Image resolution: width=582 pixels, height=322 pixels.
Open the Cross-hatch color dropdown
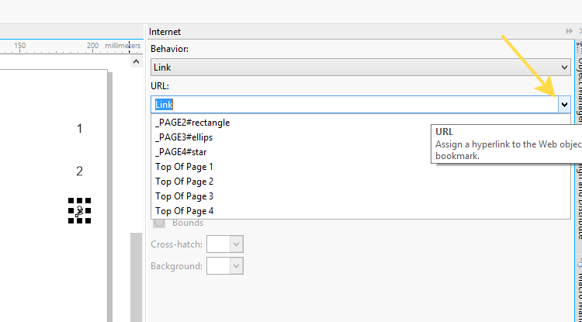[237, 244]
